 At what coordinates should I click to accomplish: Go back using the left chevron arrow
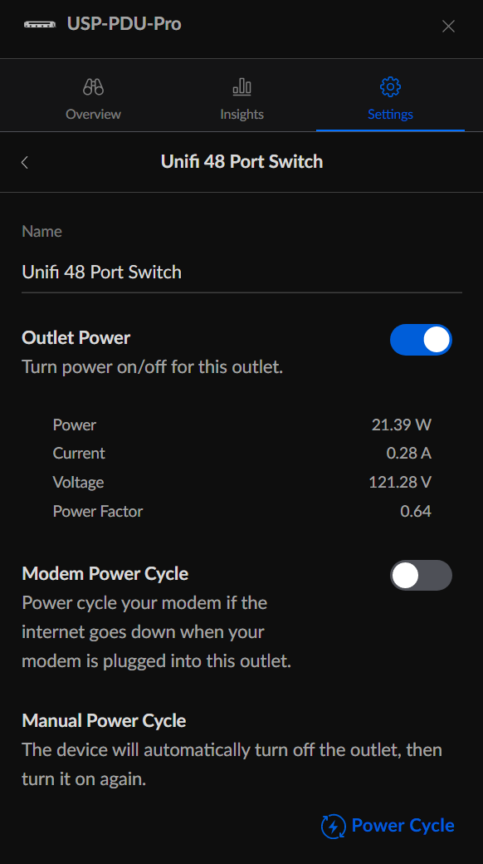click(x=25, y=162)
